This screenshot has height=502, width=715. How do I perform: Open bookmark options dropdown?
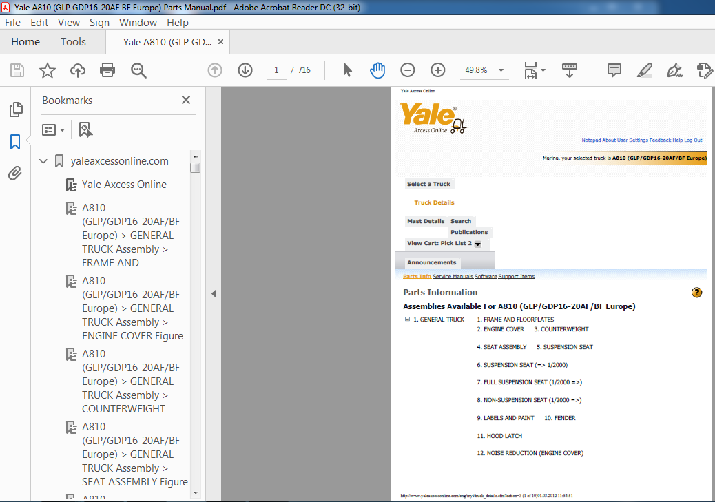[x=53, y=130]
